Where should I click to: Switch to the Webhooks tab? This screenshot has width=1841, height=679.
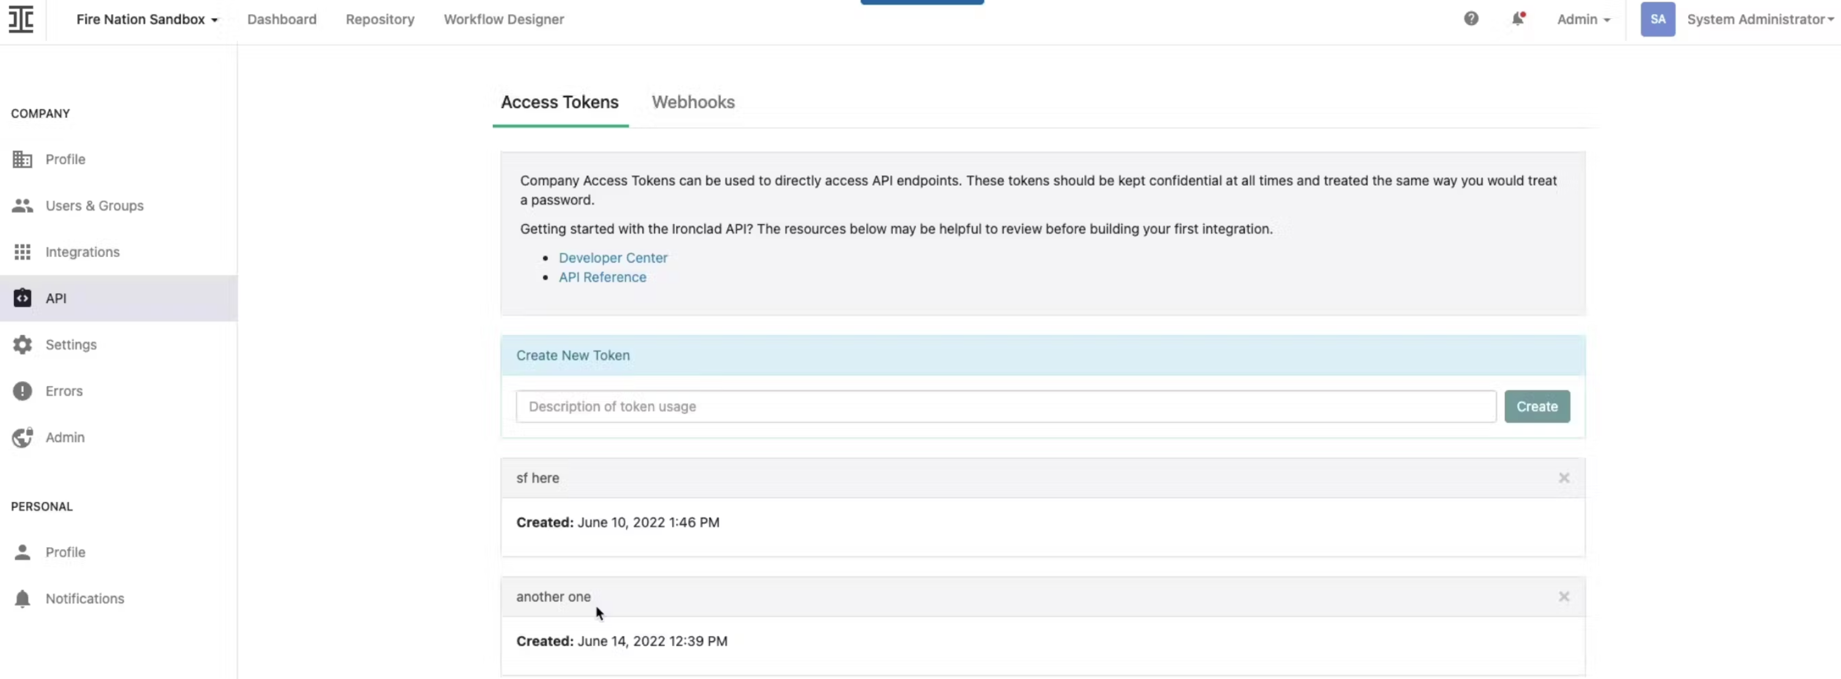(x=693, y=102)
